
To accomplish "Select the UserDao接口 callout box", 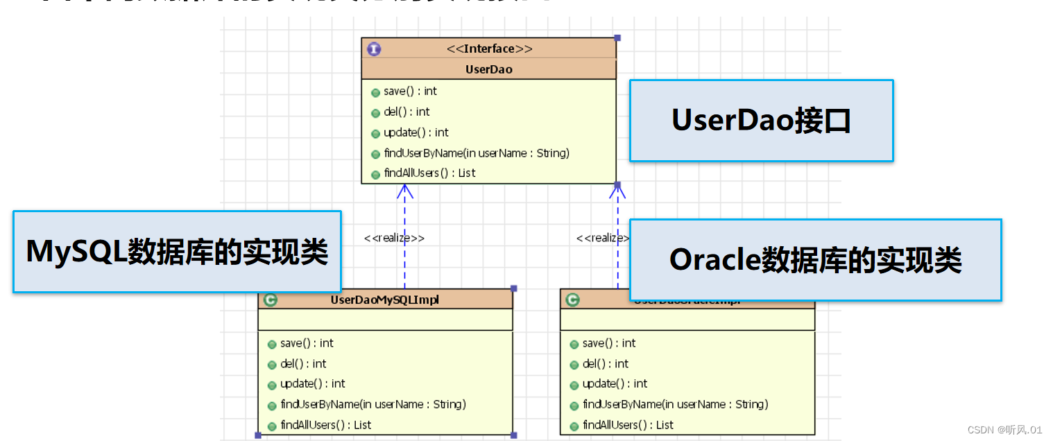I will point(761,121).
